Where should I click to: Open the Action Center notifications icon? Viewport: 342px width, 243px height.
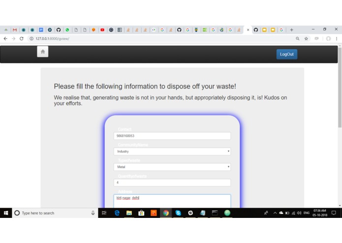click(334, 213)
